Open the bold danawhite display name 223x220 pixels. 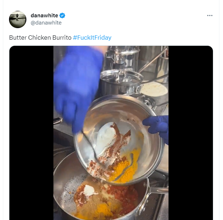(x=44, y=16)
